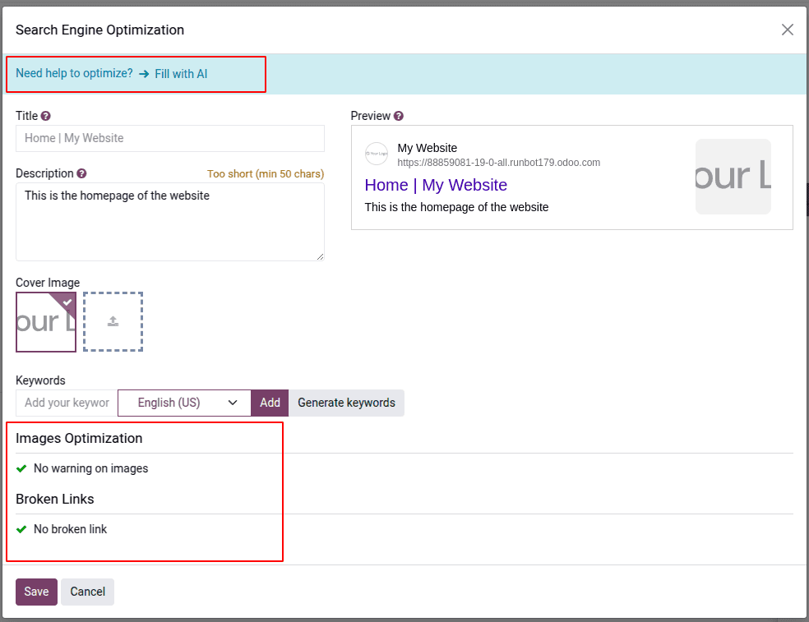Screen dimensions: 809x622
Task: Select the checked logo cover image
Action: [46, 322]
